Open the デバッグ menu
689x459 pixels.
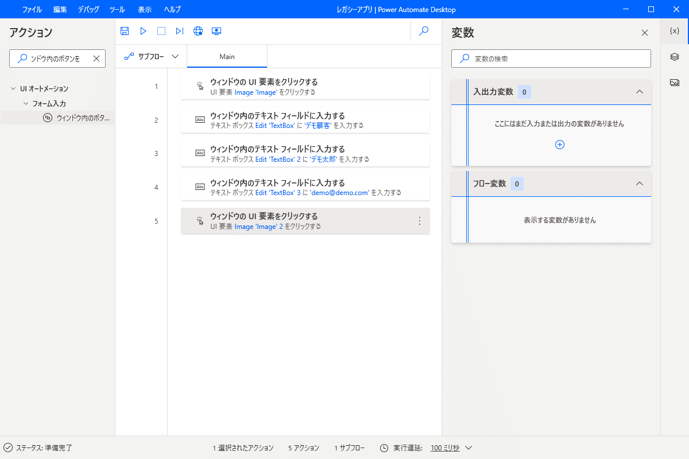pos(88,9)
